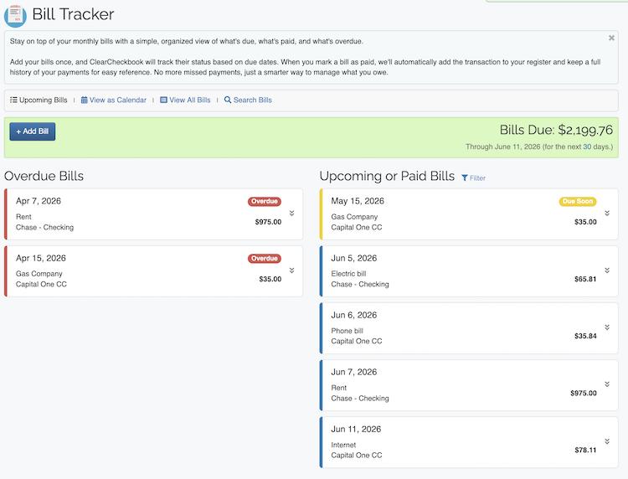Select the Jun 5, 2026 date text
The width and height of the screenshot is (628, 479).
click(354, 258)
